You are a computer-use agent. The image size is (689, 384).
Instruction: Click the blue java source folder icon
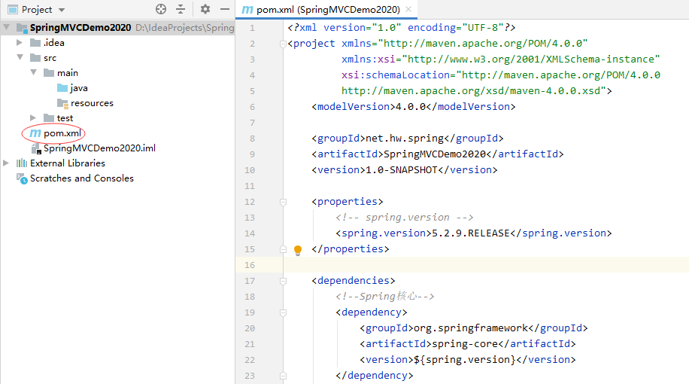(x=62, y=88)
